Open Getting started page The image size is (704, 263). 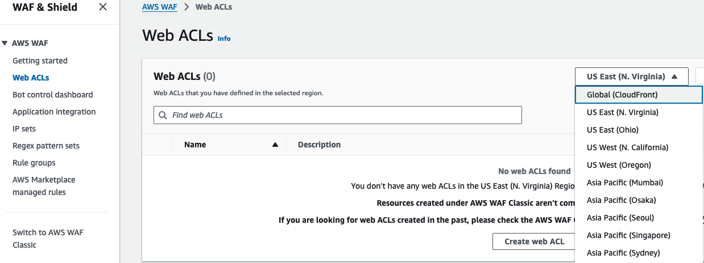click(40, 61)
